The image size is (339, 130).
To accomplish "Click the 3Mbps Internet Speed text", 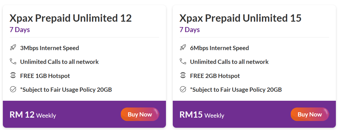I will [50, 48].
